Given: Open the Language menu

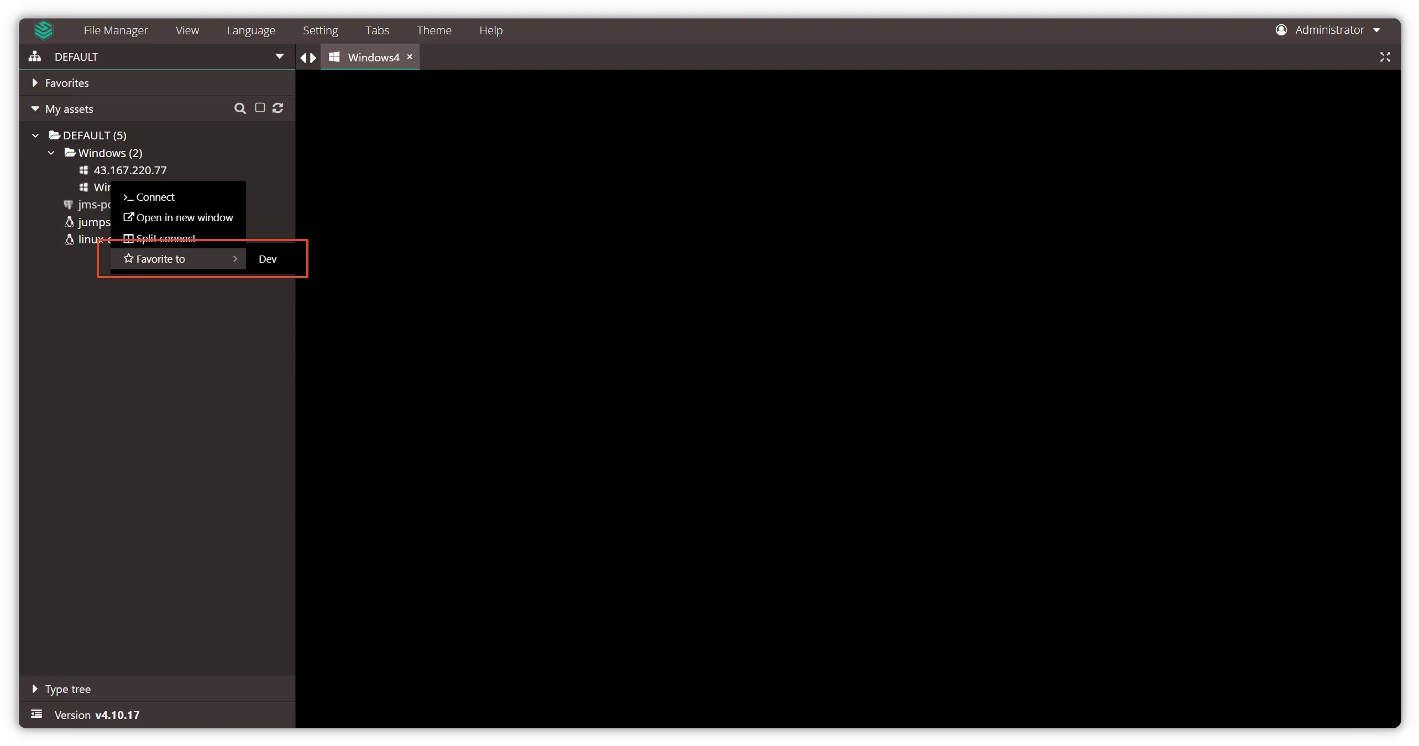Looking at the screenshot, I should coord(250,30).
